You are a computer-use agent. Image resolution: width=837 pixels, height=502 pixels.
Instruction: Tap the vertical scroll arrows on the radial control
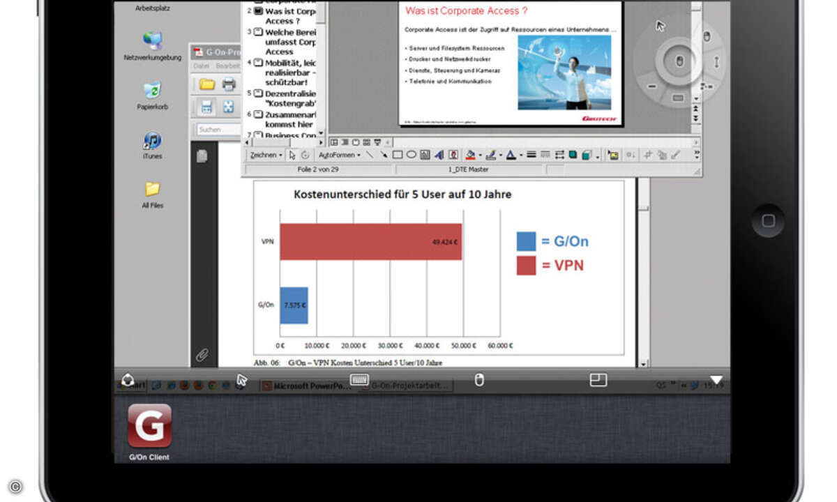716,61
